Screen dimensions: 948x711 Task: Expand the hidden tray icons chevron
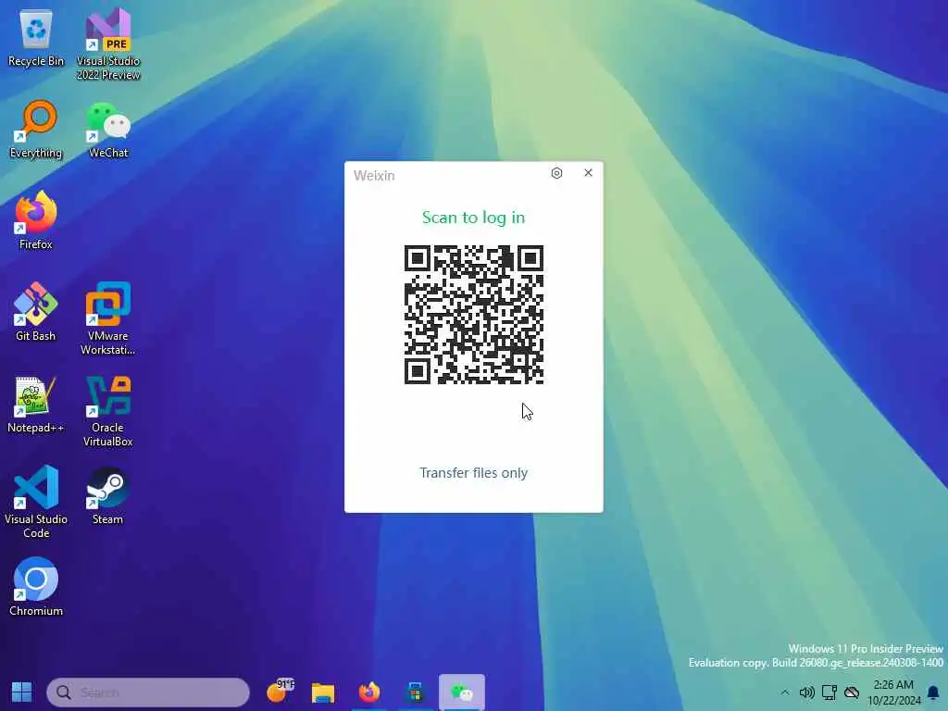coord(785,692)
